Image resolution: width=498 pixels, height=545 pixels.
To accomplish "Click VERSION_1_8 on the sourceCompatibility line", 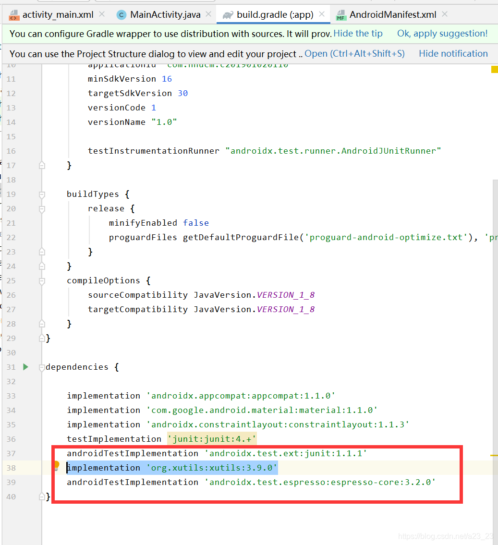I will click(x=286, y=295).
